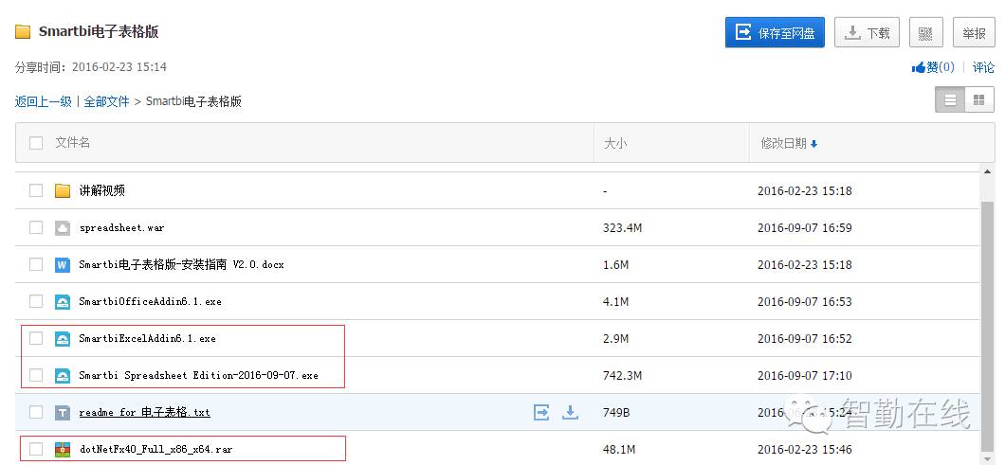Open 评论 comments link
This screenshot has height=465, width=1005.
pyautogui.click(x=983, y=67)
